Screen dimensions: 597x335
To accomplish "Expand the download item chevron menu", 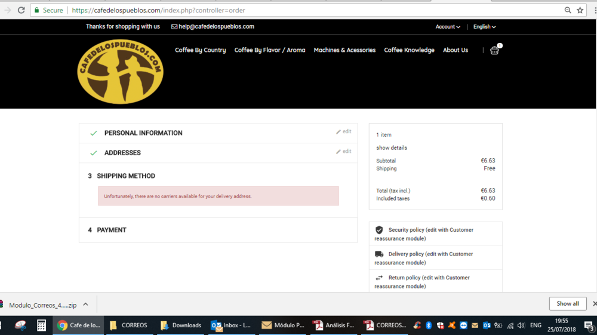I will point(85,304).
